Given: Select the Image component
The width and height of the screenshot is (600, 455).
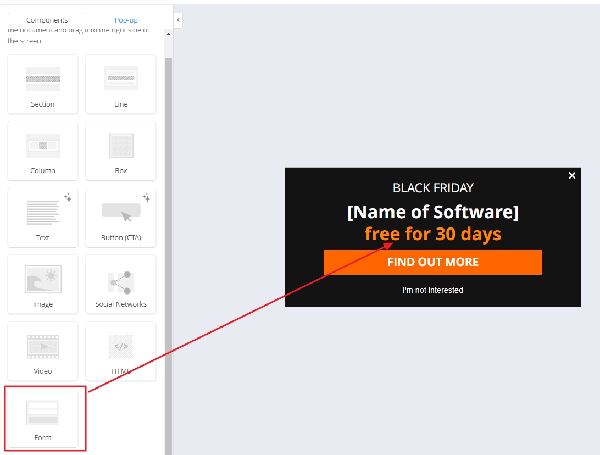Looking at the screenshot, I should point(43,284).
